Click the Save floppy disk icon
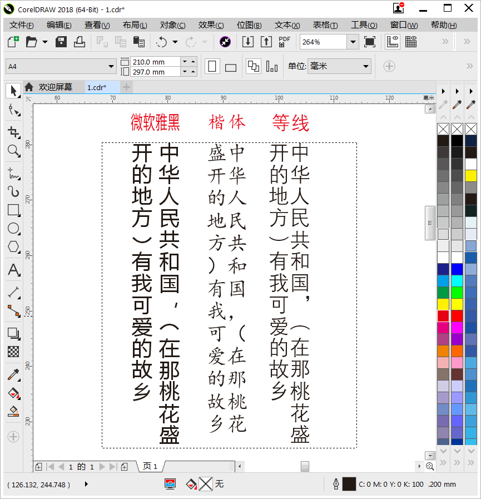 pyautogui.click(x=61, y=42)
